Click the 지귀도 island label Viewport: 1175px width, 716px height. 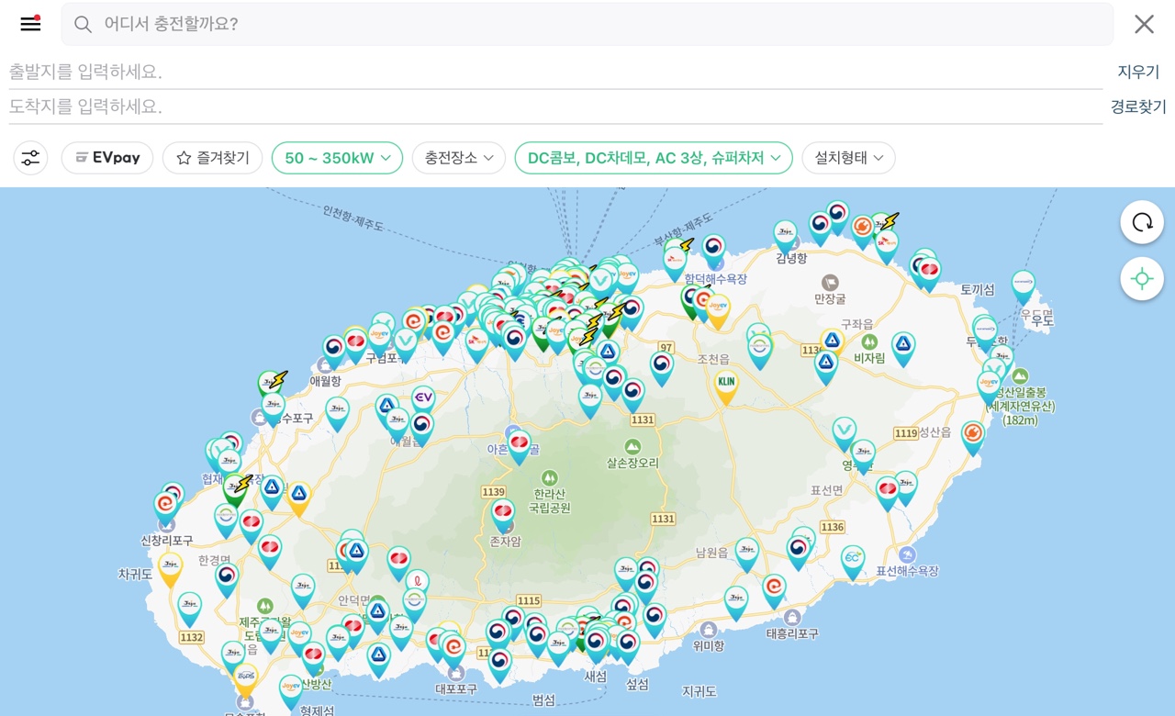(699, 690)
